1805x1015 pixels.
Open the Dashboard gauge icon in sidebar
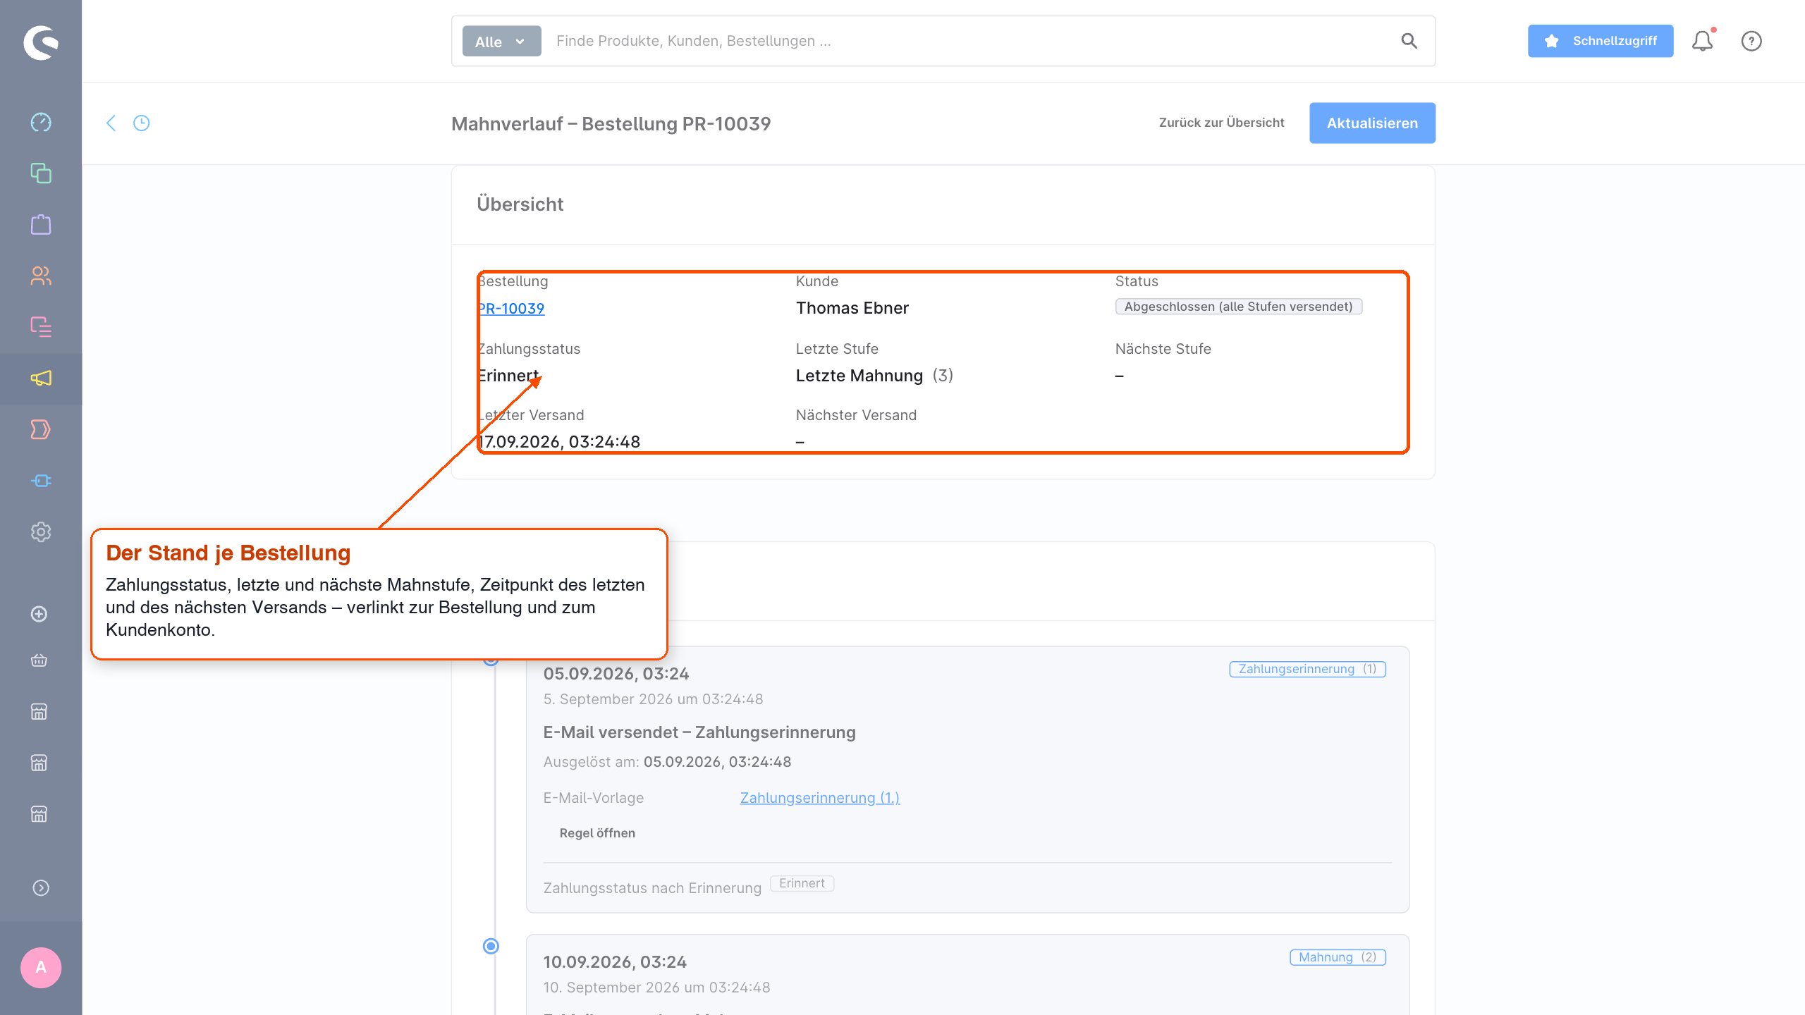click(41, 122)
